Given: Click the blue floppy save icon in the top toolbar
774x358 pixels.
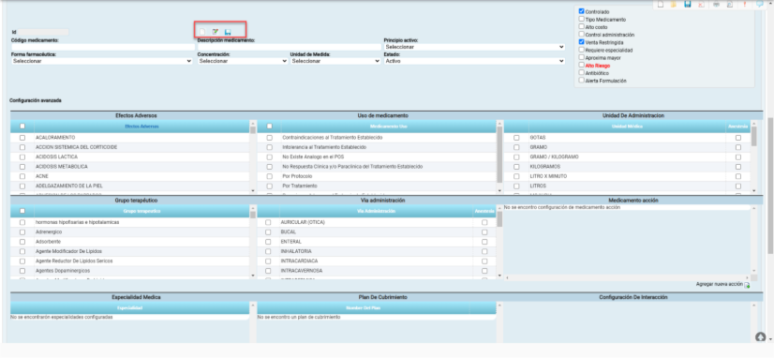Looking at the screenshot, I should [687, 4].
